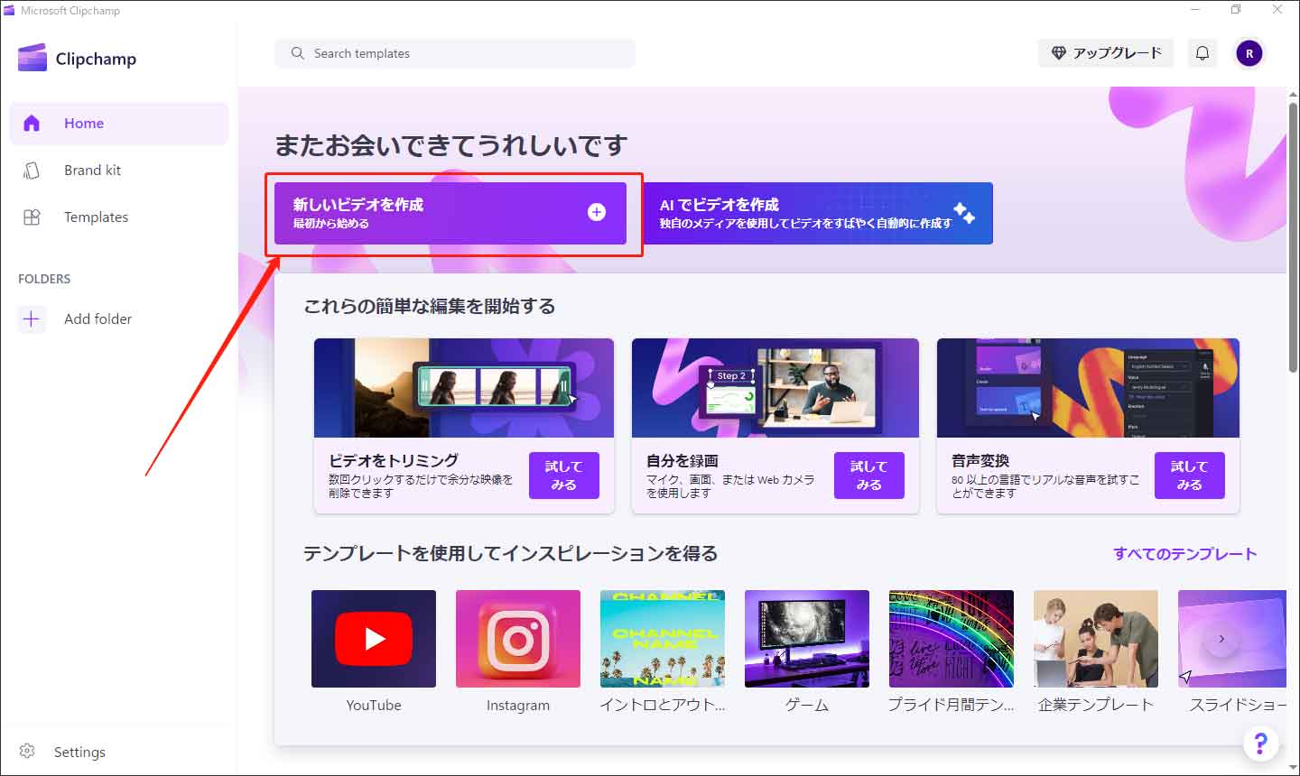
Task: Click the 音声変換 title text
Action: click(980, 461)
